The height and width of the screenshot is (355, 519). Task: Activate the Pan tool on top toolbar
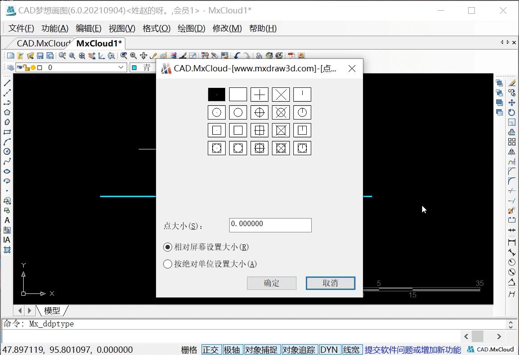click(91, 56)
